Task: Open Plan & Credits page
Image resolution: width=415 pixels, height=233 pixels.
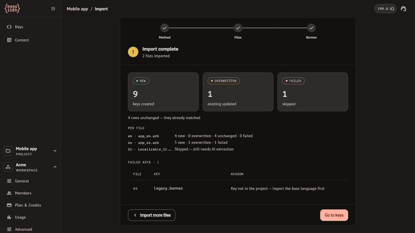Action: [30, 205]
